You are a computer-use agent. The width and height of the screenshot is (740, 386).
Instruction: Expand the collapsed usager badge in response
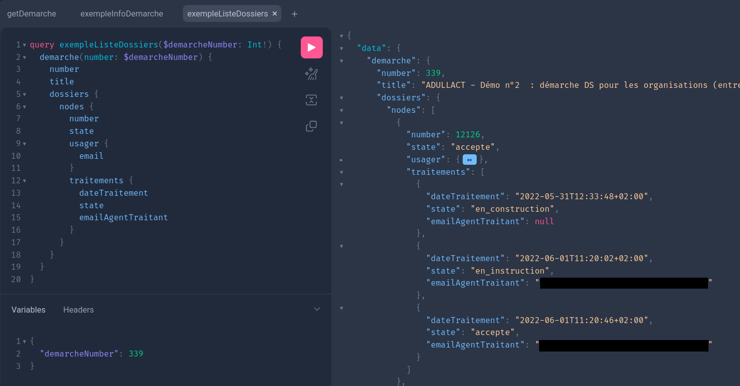pyautogui.click(x=469, y=160)
